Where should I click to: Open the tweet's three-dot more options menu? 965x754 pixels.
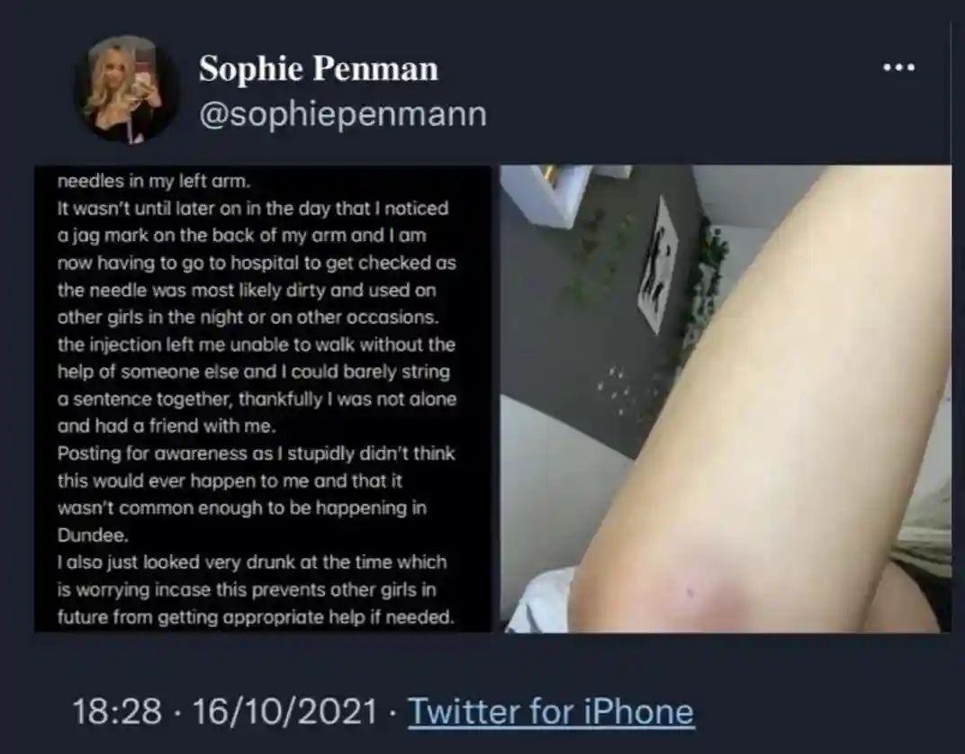pos(898,67)
